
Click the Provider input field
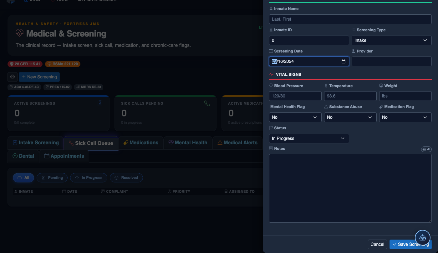[x=391, y=62]
